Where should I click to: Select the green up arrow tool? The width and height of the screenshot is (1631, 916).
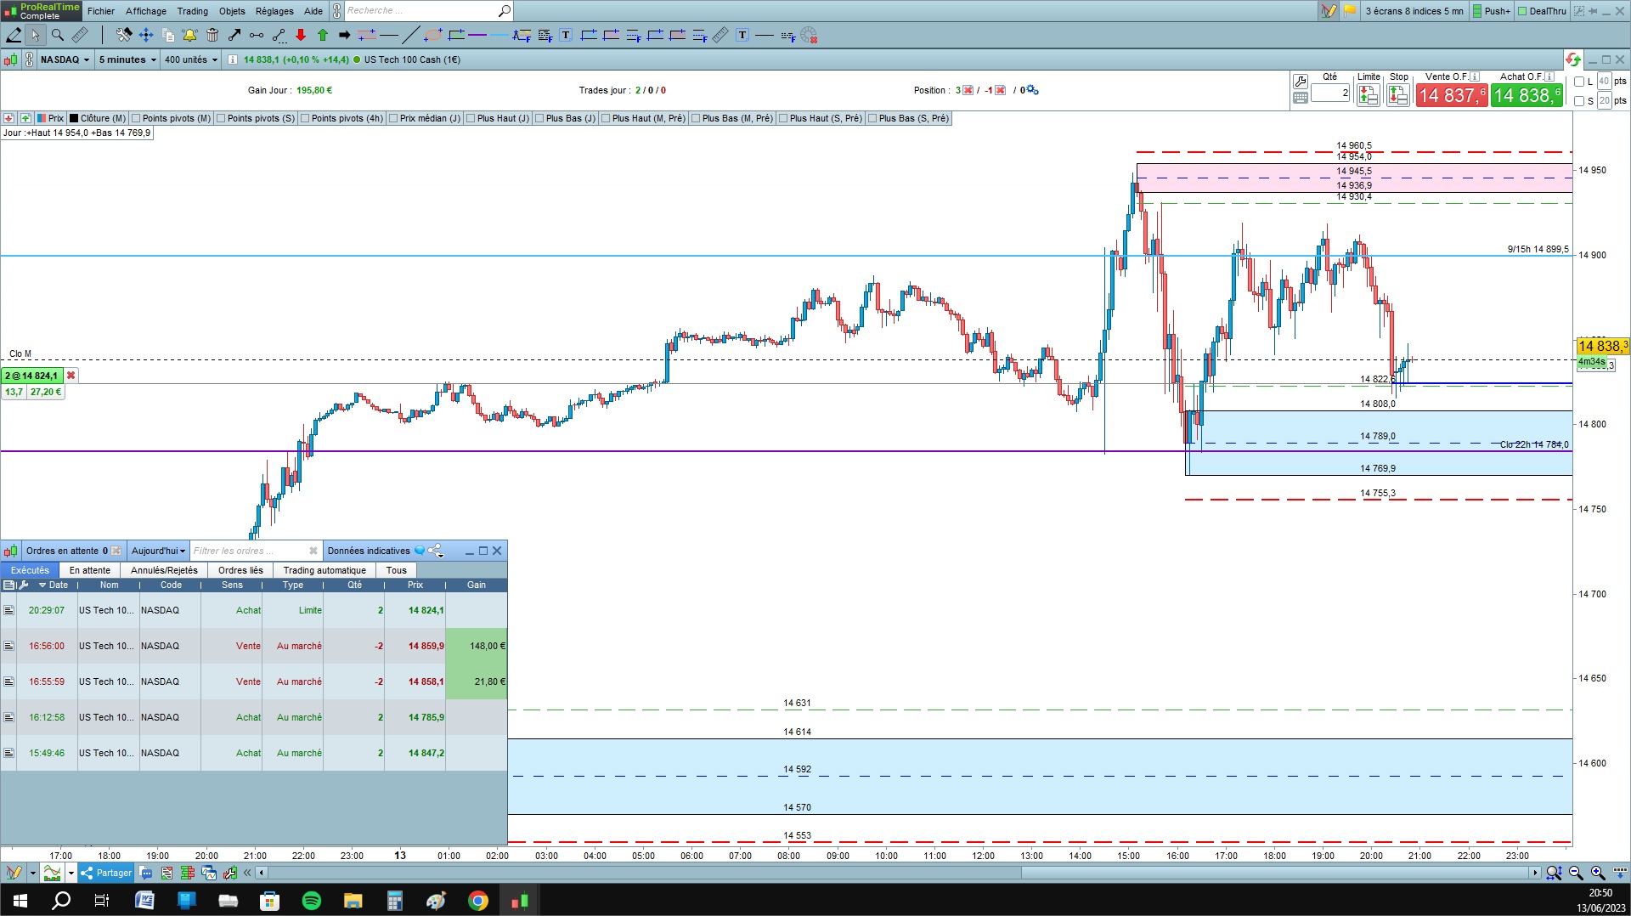(323, 35)
